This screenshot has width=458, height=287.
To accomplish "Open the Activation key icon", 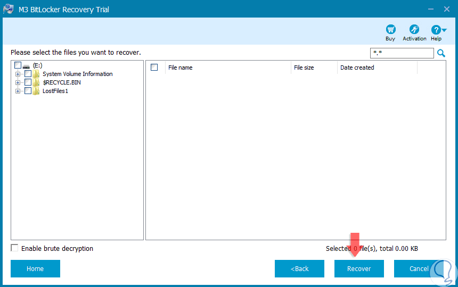I will click(x=414, y=29).
